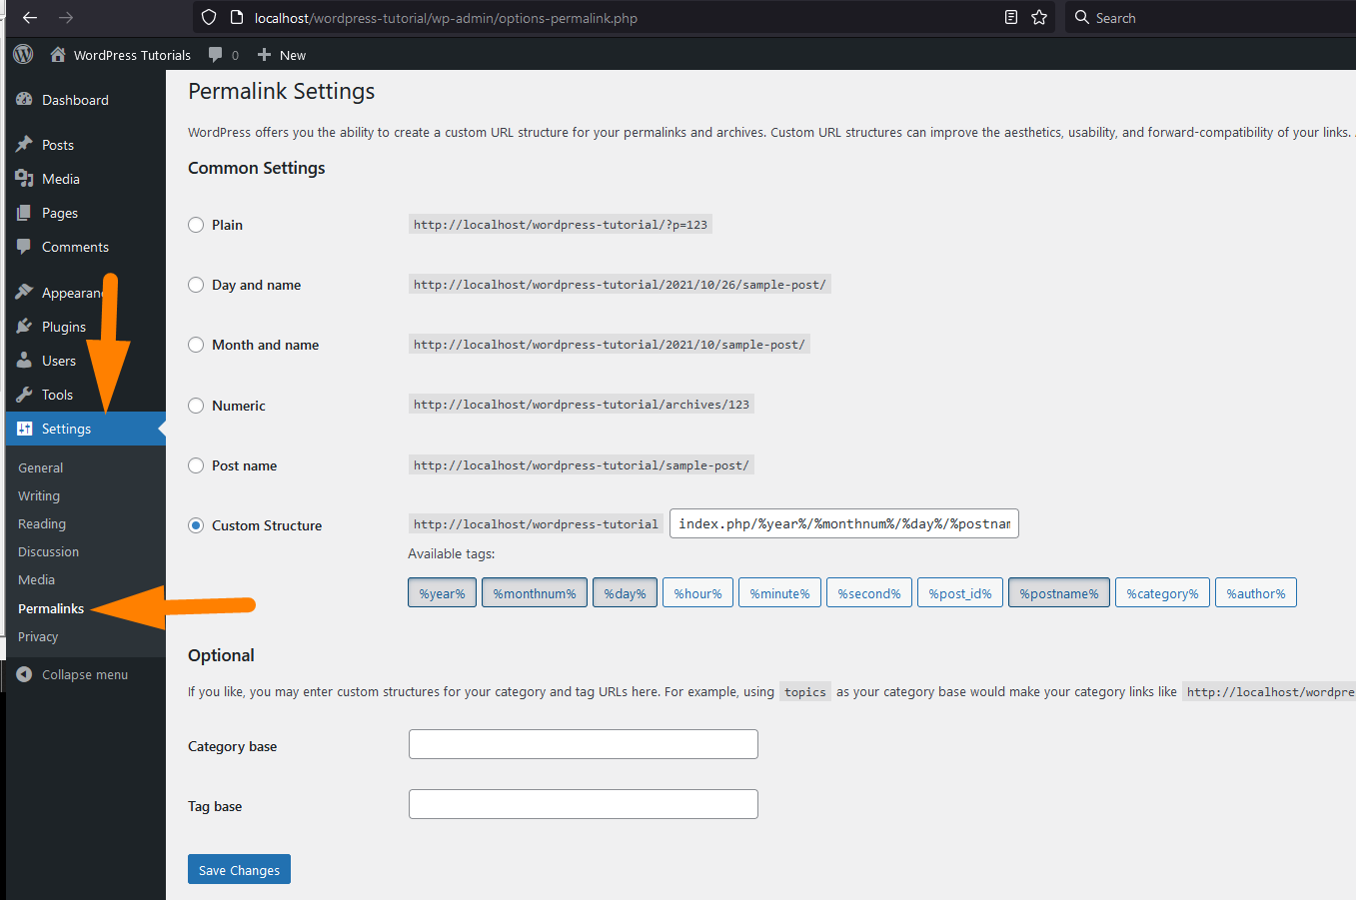Open the Media library camera icon
The image size is (1356, 900).
24,178
